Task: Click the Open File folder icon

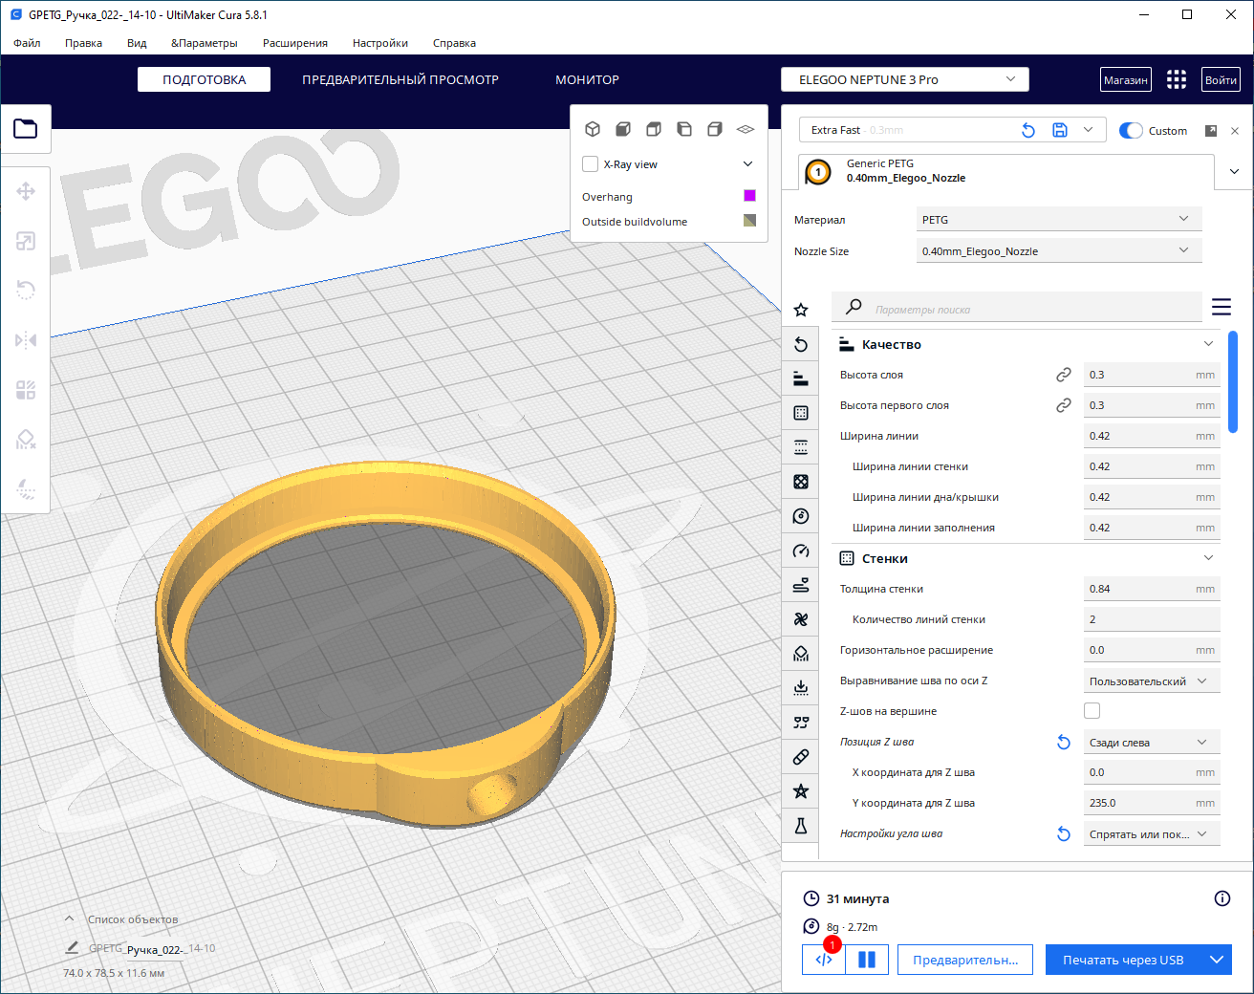Action: 26,128
